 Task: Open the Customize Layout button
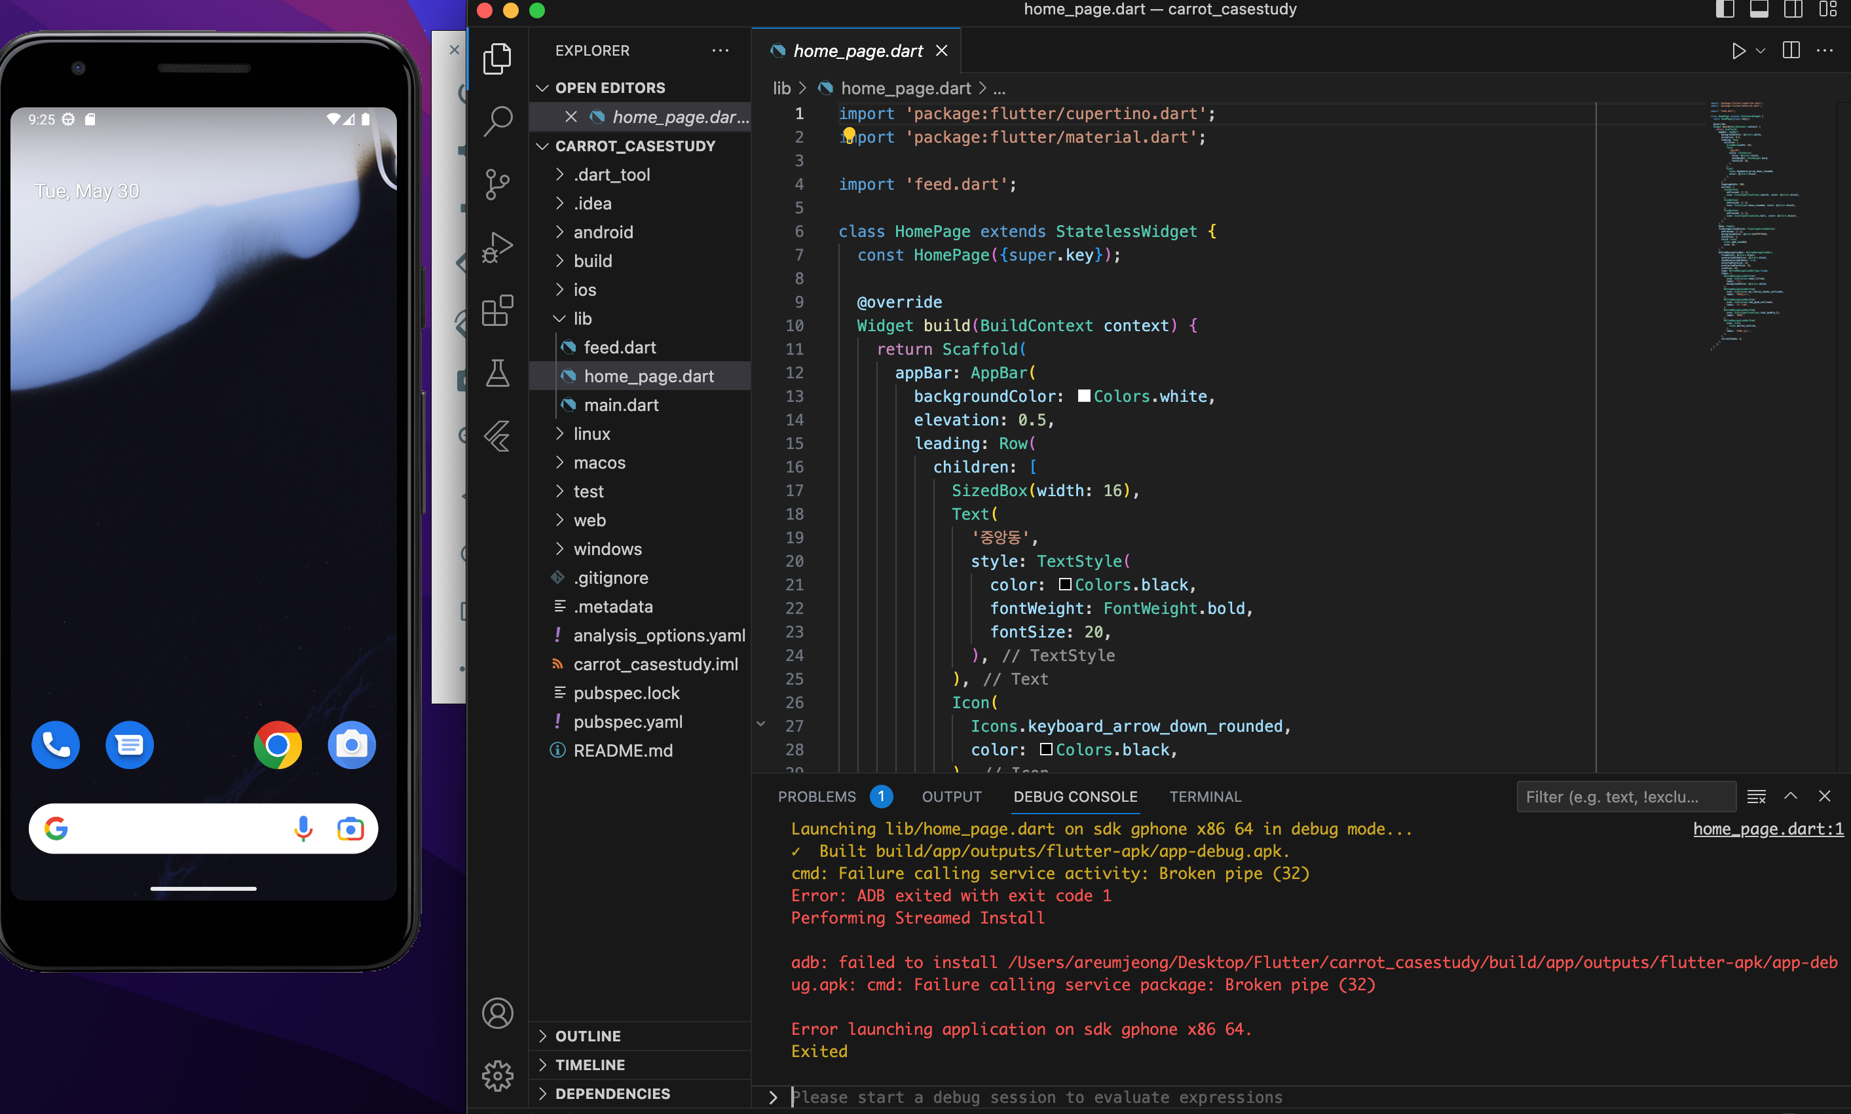tap(1827, 10)
